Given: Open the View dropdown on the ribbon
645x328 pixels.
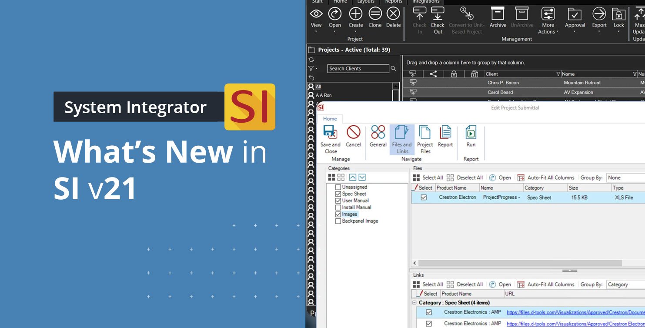Looking at the screenshot, I should click(x=316, y=20).
